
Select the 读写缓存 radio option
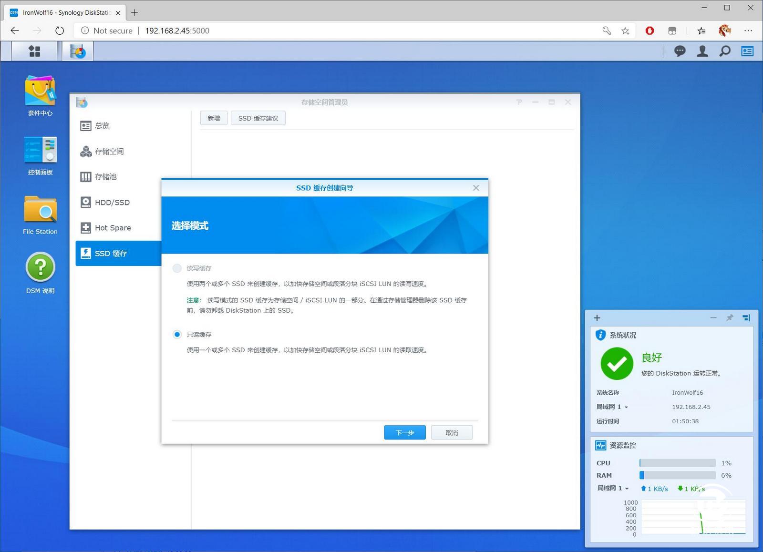pyautogui.click(x=177, y=268)
